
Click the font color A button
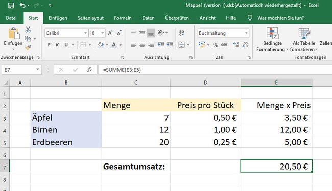(114, 45)
